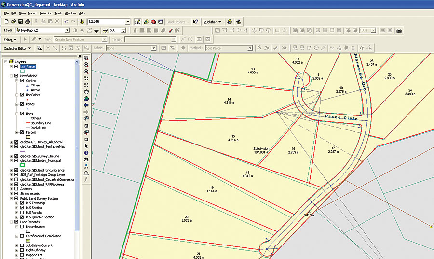Click the Full Extent globe icon
The height and width of the screenshot is (259, 434).
click(86, 98)
